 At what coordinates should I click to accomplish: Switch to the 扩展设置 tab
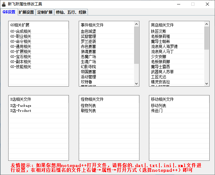point(26,12)
